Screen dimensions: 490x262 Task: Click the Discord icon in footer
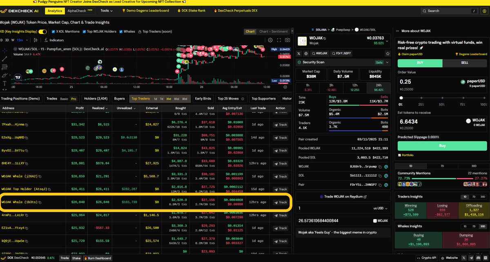pos(478,258)
